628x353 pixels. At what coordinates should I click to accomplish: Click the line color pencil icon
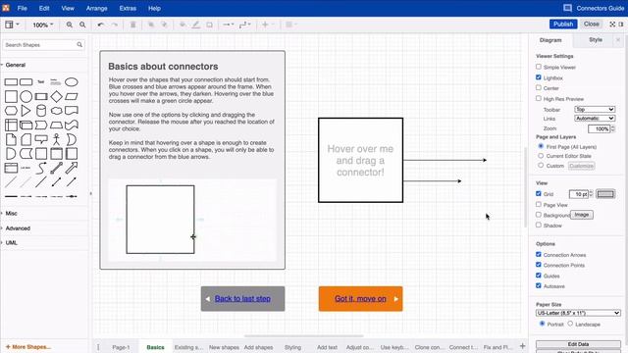click(x=196, y=25)
